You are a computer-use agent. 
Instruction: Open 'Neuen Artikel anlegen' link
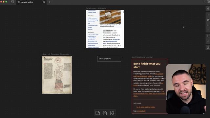[93, 20]
